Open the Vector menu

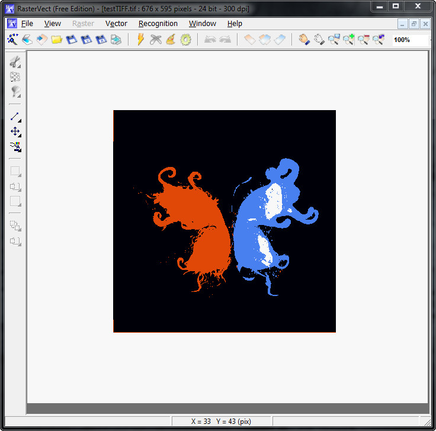(x=116, y=24)
